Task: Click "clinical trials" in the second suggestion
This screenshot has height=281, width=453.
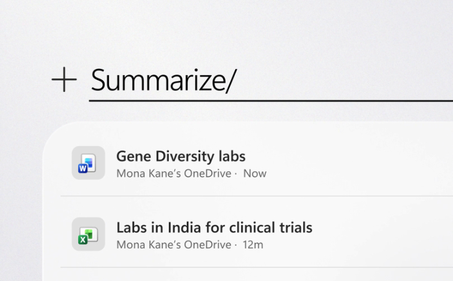Action: [x=273, y=228]
